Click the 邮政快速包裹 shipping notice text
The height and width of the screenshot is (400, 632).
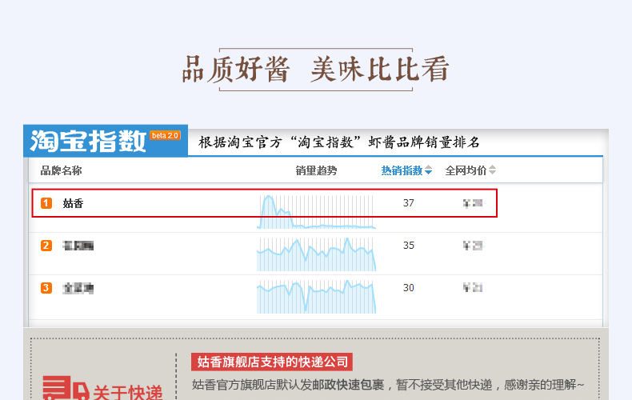point(348,385)
